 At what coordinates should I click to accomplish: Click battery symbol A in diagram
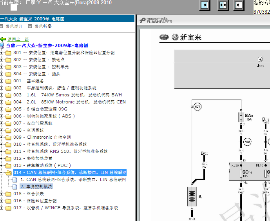pyautogui.click(x=192, y=196)
